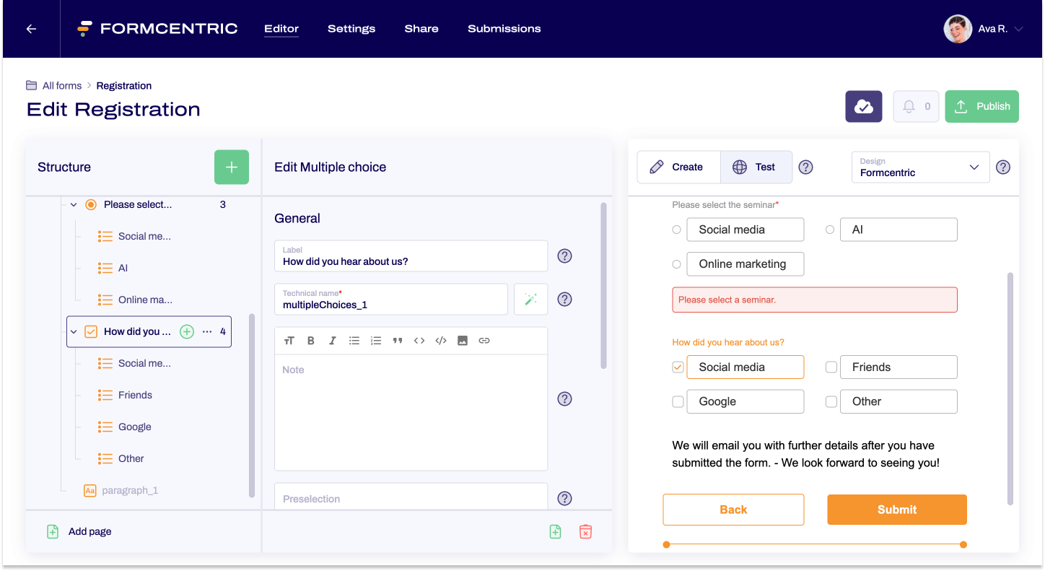This screenshot has width=1045, height=571.
Task: Uncheck the Social media option
Action: pyautogui.click(x=678, y=367)
